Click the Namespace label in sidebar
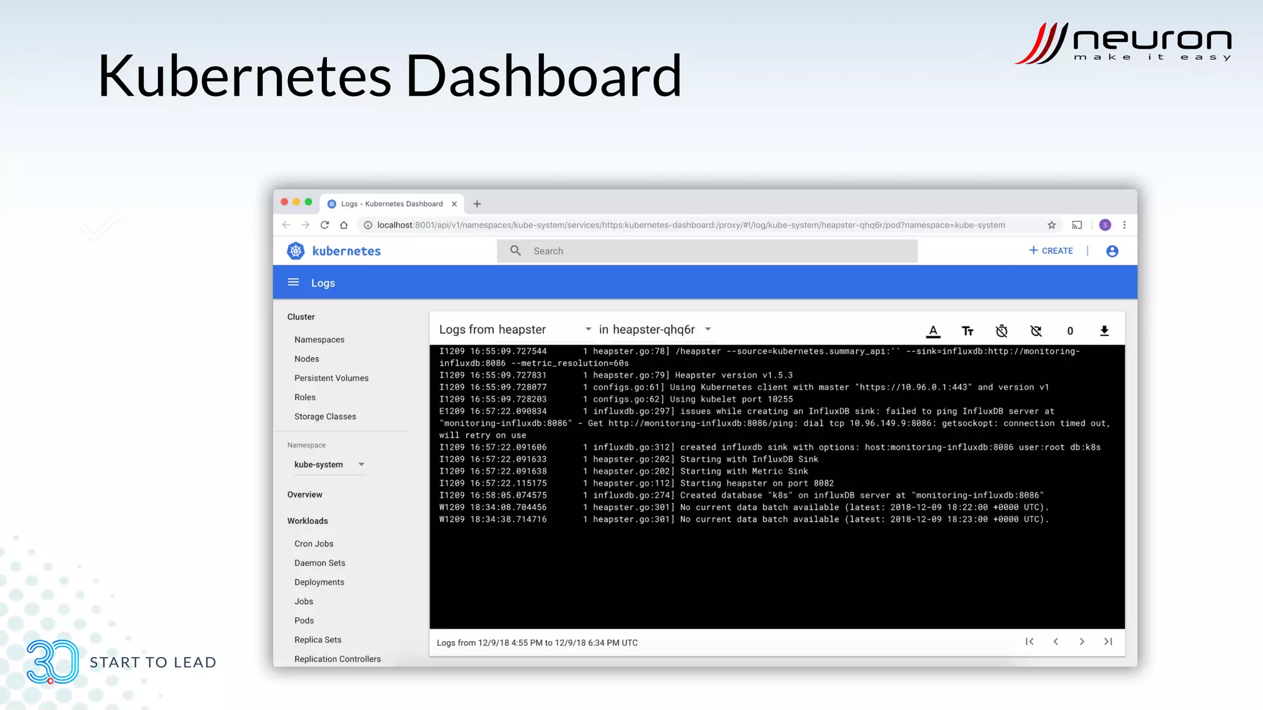1263x710 pixels. pyautogui.click(x=306, y=445)
